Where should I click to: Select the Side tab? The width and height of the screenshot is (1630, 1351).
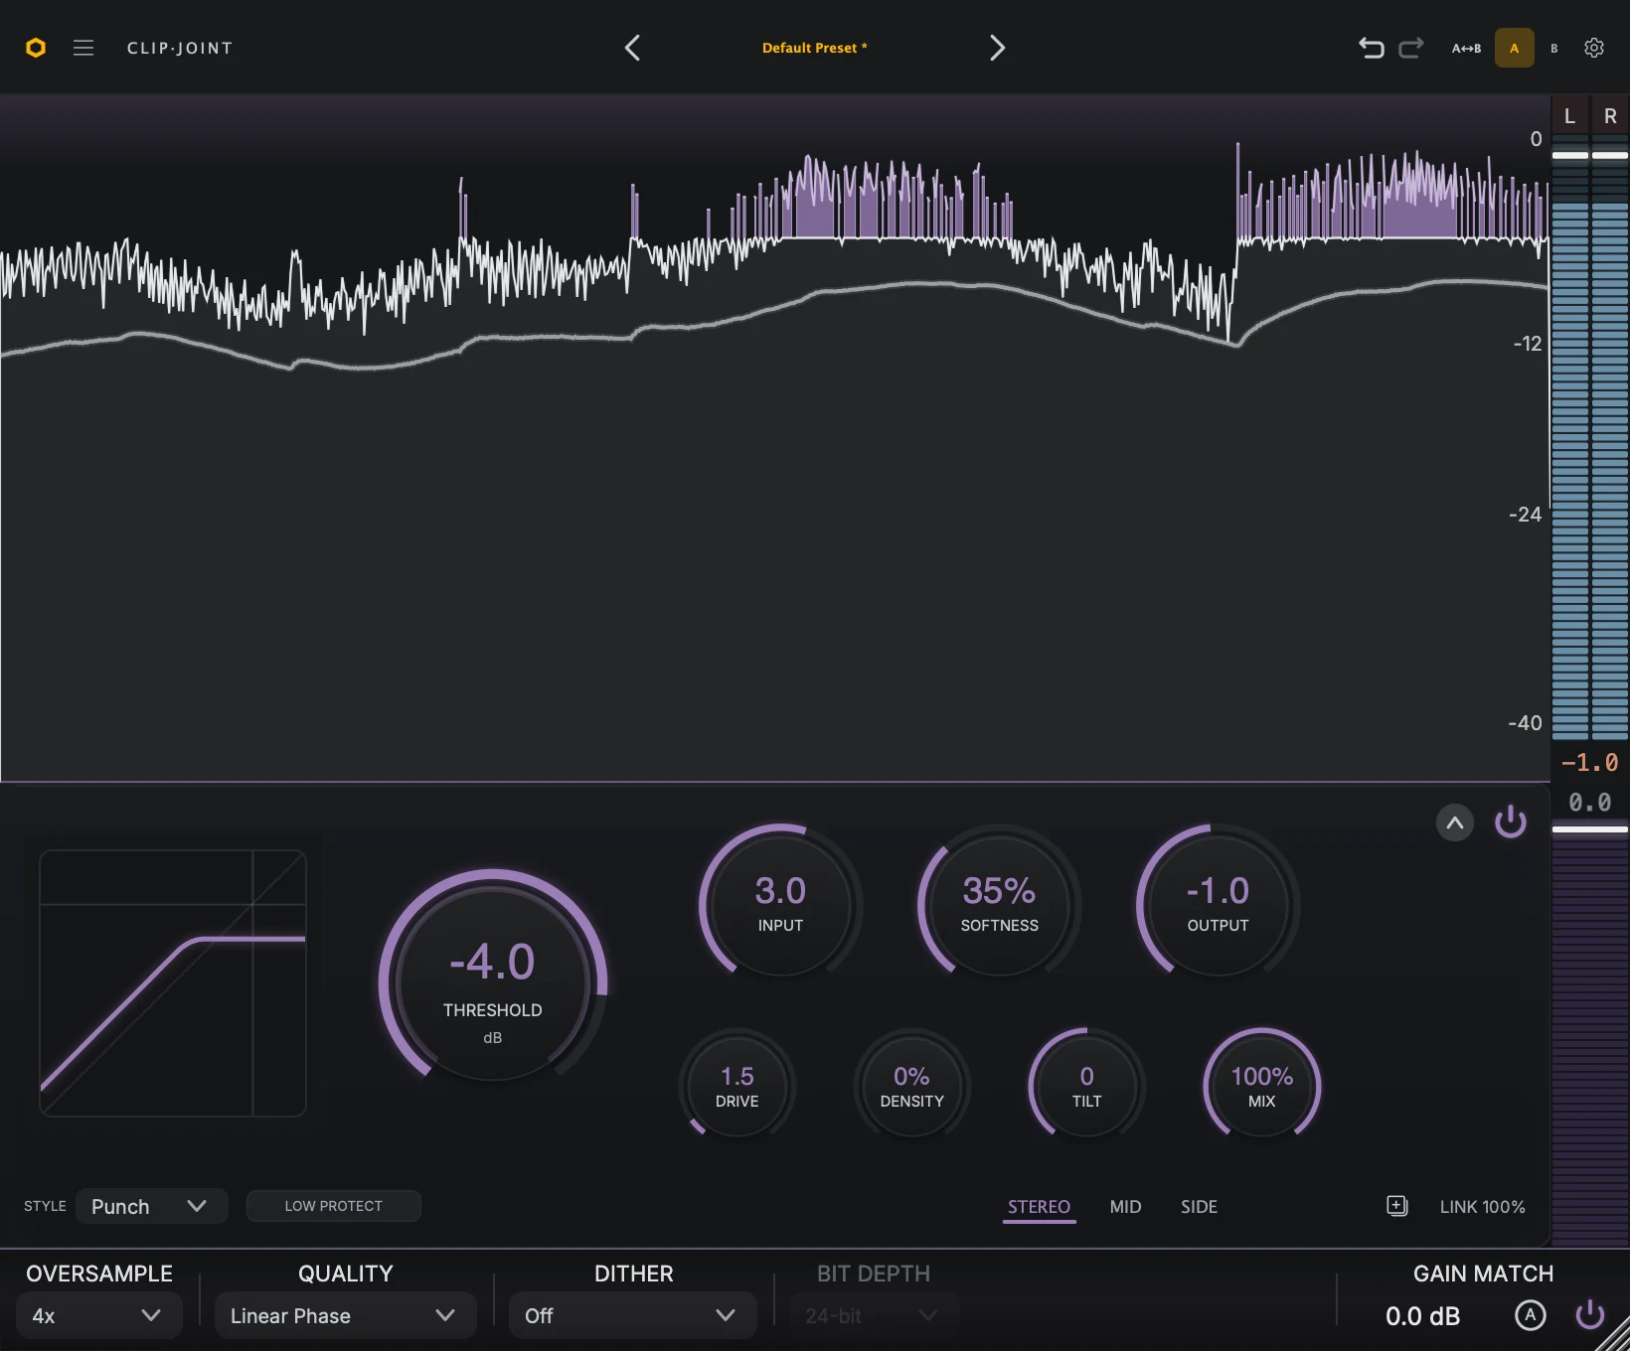1199,1207
